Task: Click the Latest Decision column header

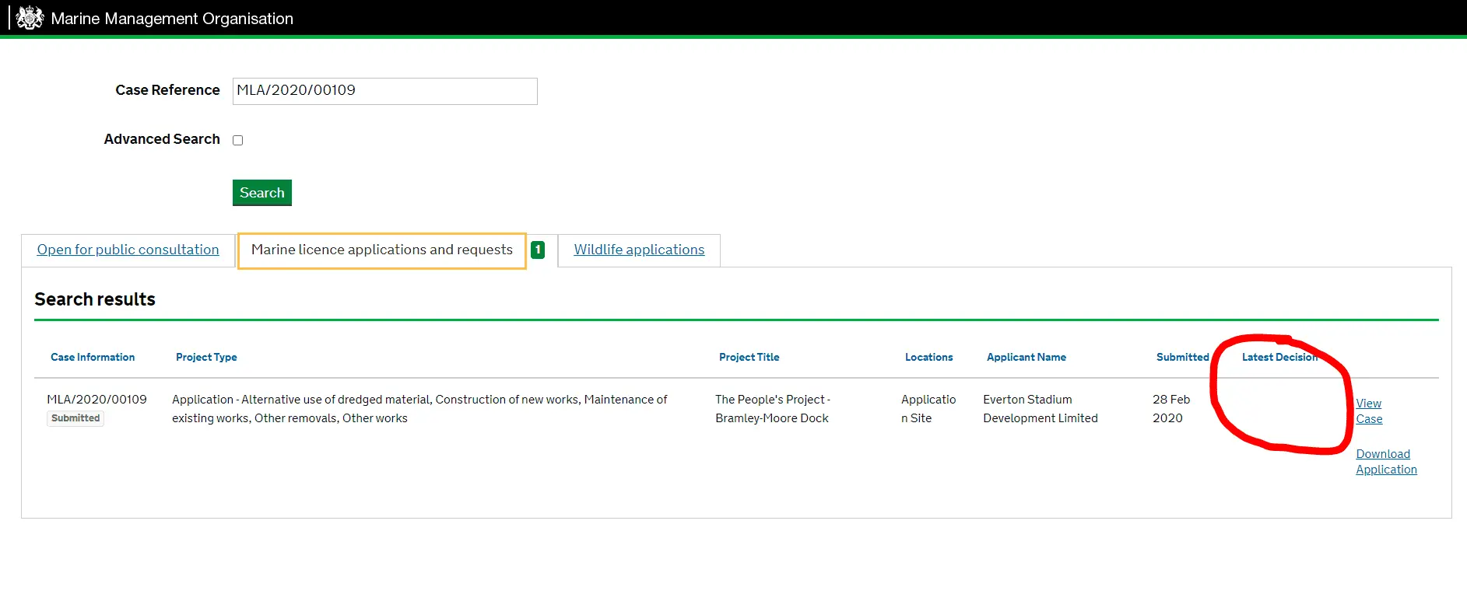Action: pos(1279,358)
